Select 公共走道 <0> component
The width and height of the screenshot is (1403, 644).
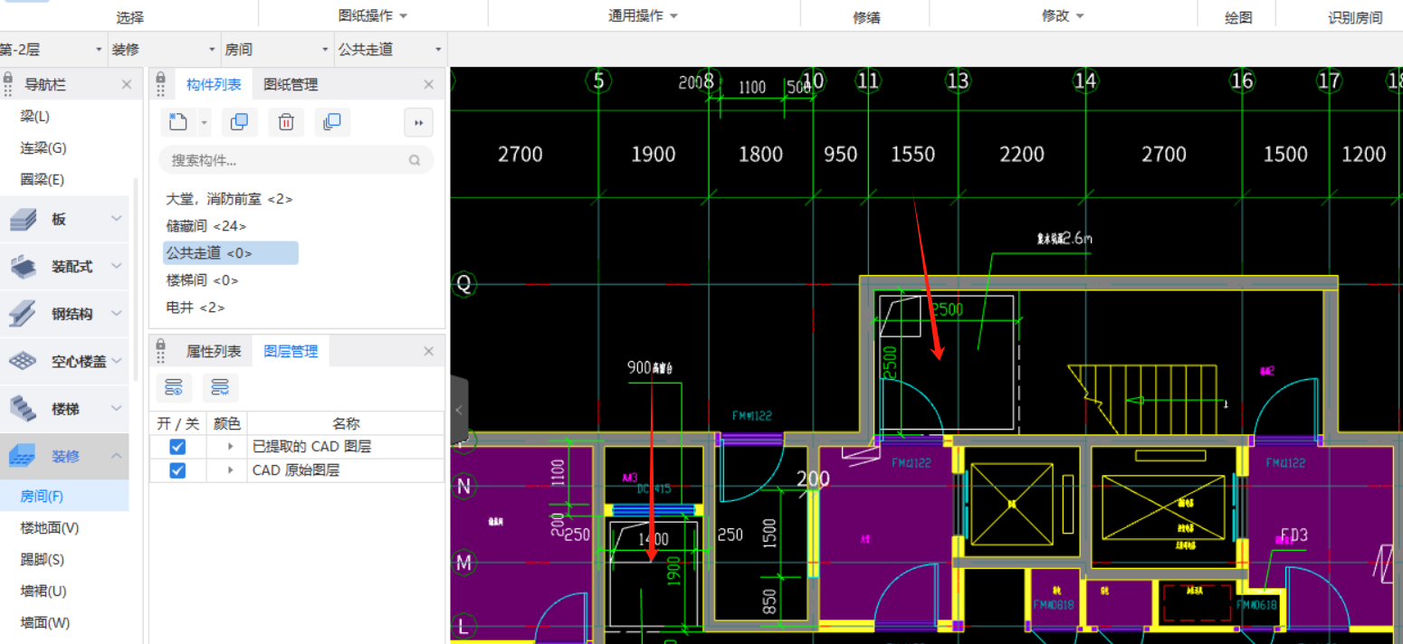tap(231, 253)
